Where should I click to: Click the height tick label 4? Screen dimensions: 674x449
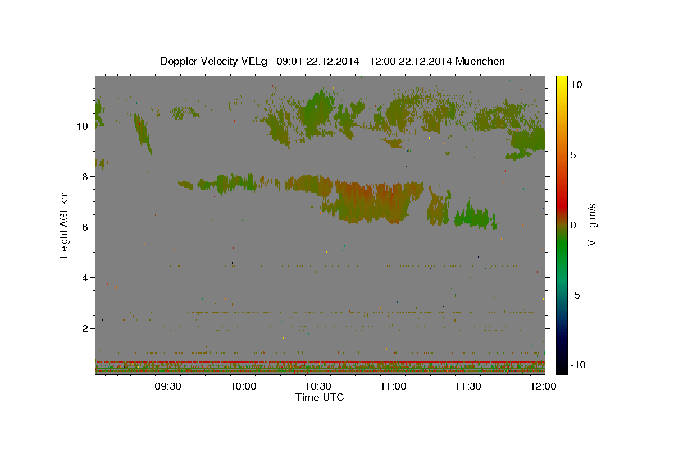[x=86, y=278]
